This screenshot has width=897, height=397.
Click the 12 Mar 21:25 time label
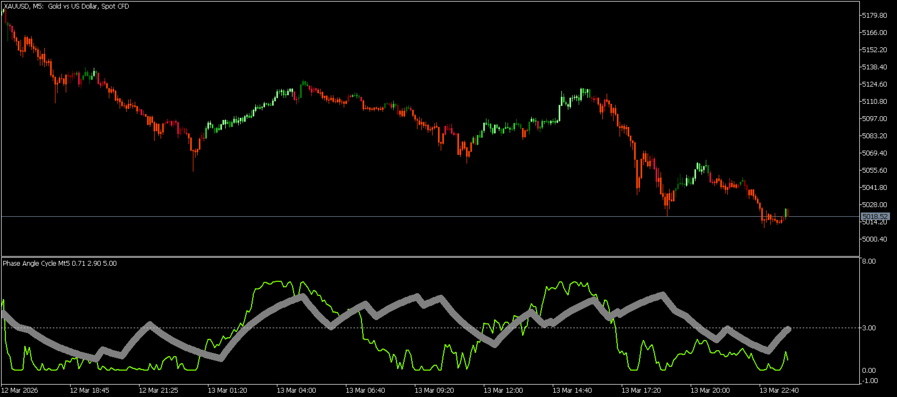pyautogui.click(x=158, y=391)
